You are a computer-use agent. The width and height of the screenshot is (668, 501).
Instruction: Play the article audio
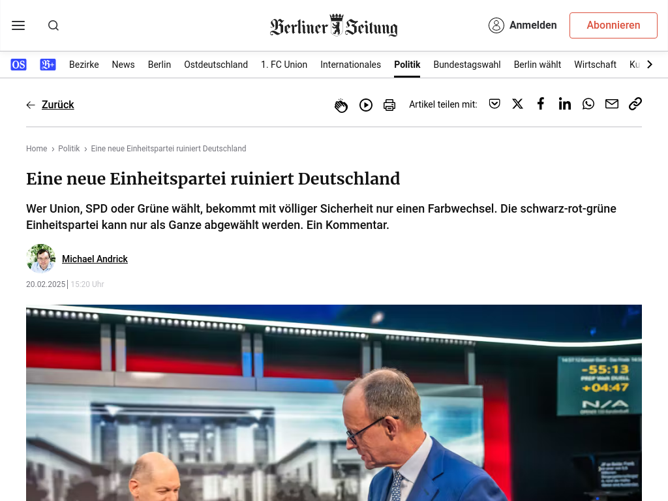tap(365, 105)
